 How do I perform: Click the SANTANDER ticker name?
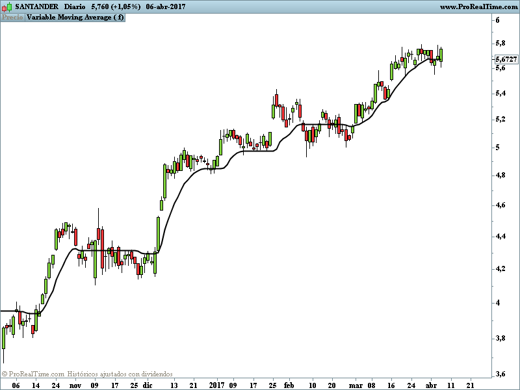tap(36, 6)
